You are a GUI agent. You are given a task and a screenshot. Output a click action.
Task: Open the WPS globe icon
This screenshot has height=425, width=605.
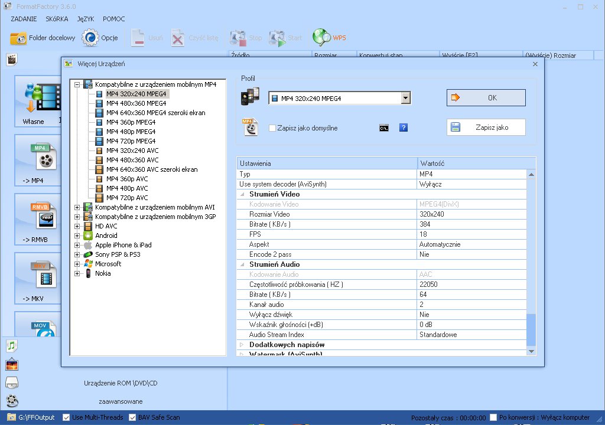coord(321,37)
